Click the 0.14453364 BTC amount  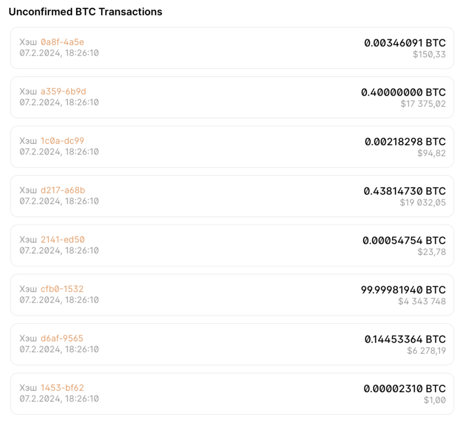[x=405, y=339]
